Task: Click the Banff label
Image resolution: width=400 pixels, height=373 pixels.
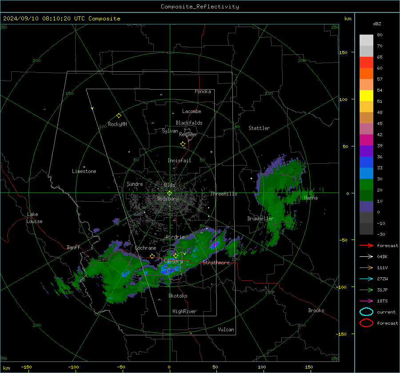Action: tap(73, 247)
